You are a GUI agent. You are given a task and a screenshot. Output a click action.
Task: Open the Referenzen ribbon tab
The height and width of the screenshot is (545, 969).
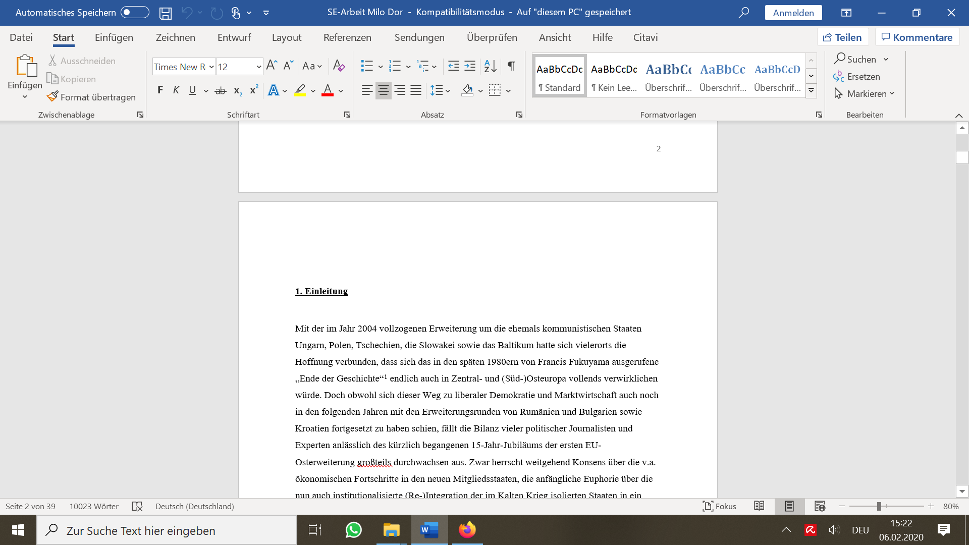(x=347, y=37)
